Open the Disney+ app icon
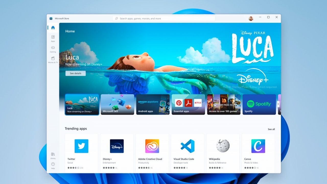 (117, 146)
